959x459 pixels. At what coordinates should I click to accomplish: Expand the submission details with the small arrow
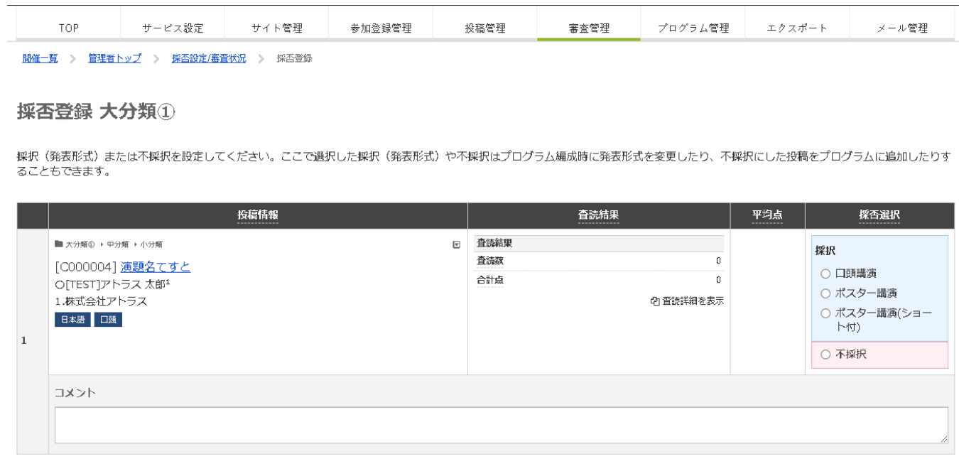[x=456, y=243]
